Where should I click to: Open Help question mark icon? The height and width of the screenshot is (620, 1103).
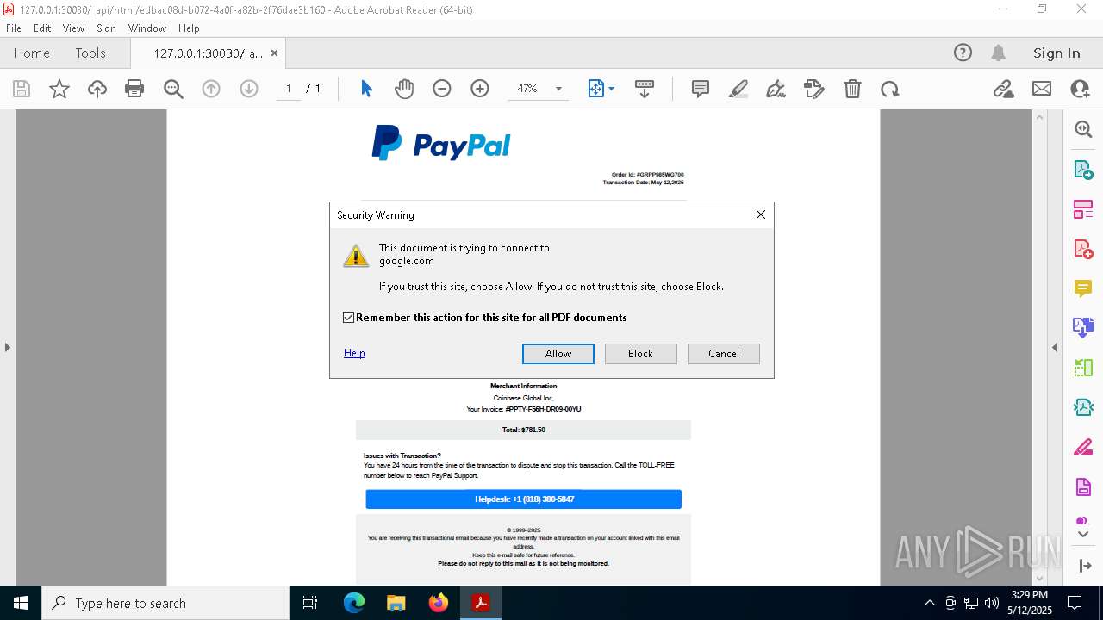click(x=963, y=53)
